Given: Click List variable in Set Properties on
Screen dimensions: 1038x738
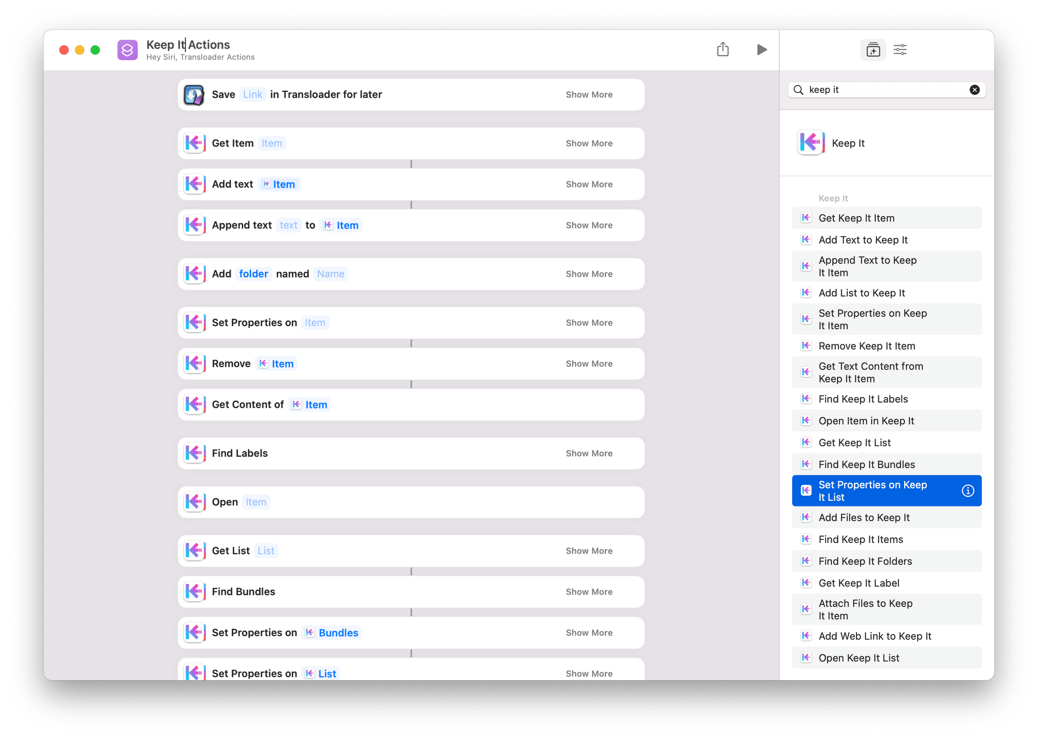Looking at the screenshot, I should click(x=321, y=674).
